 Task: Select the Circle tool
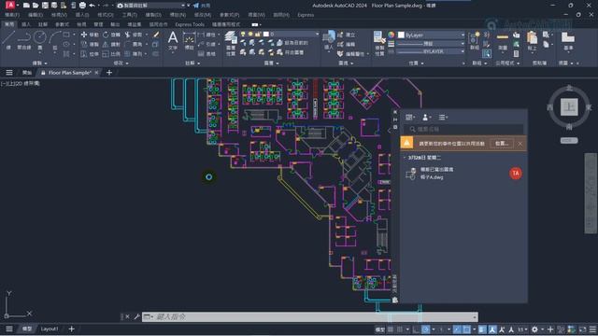pos(39,40)
